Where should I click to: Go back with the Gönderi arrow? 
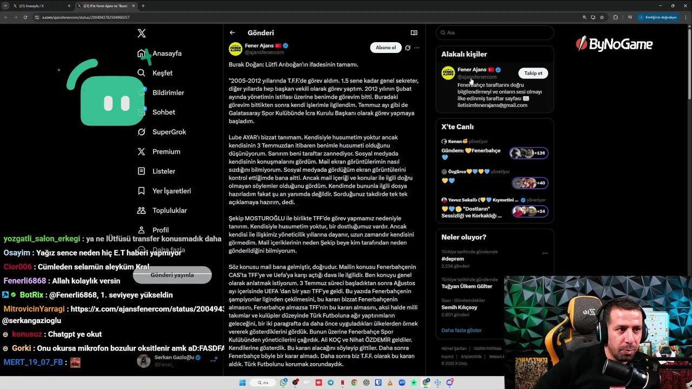tap(232, 33)
